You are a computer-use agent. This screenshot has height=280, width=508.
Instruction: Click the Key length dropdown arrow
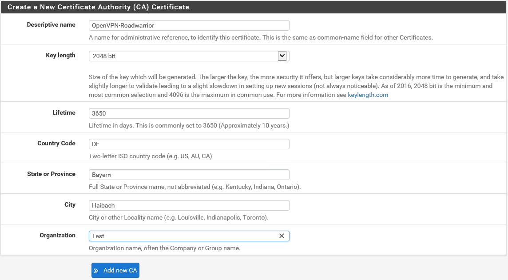[282, 56]
